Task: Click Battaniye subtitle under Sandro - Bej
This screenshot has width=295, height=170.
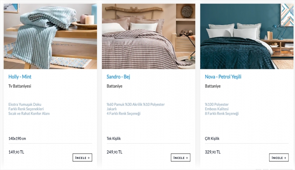Action: (x=114, y=86)
